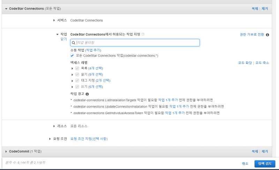Viewport: 279px width, 170px height.
Task: Click the search magnifier icon
Action: (74, 43)
